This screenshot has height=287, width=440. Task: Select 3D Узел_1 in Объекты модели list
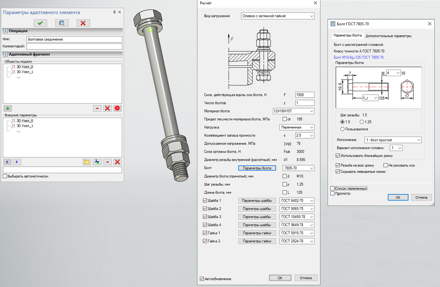click(25, 72)
